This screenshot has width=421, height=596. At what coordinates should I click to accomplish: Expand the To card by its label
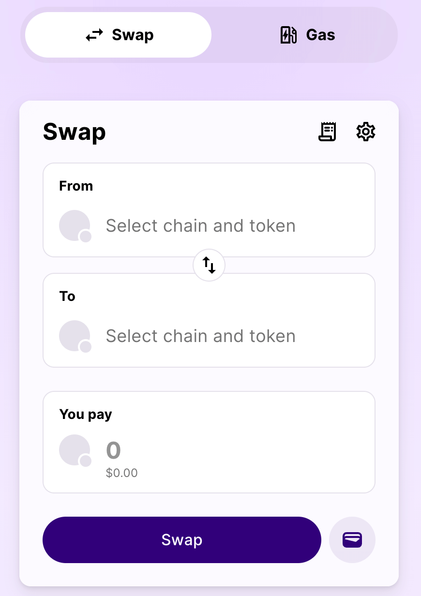pos(67,296)
